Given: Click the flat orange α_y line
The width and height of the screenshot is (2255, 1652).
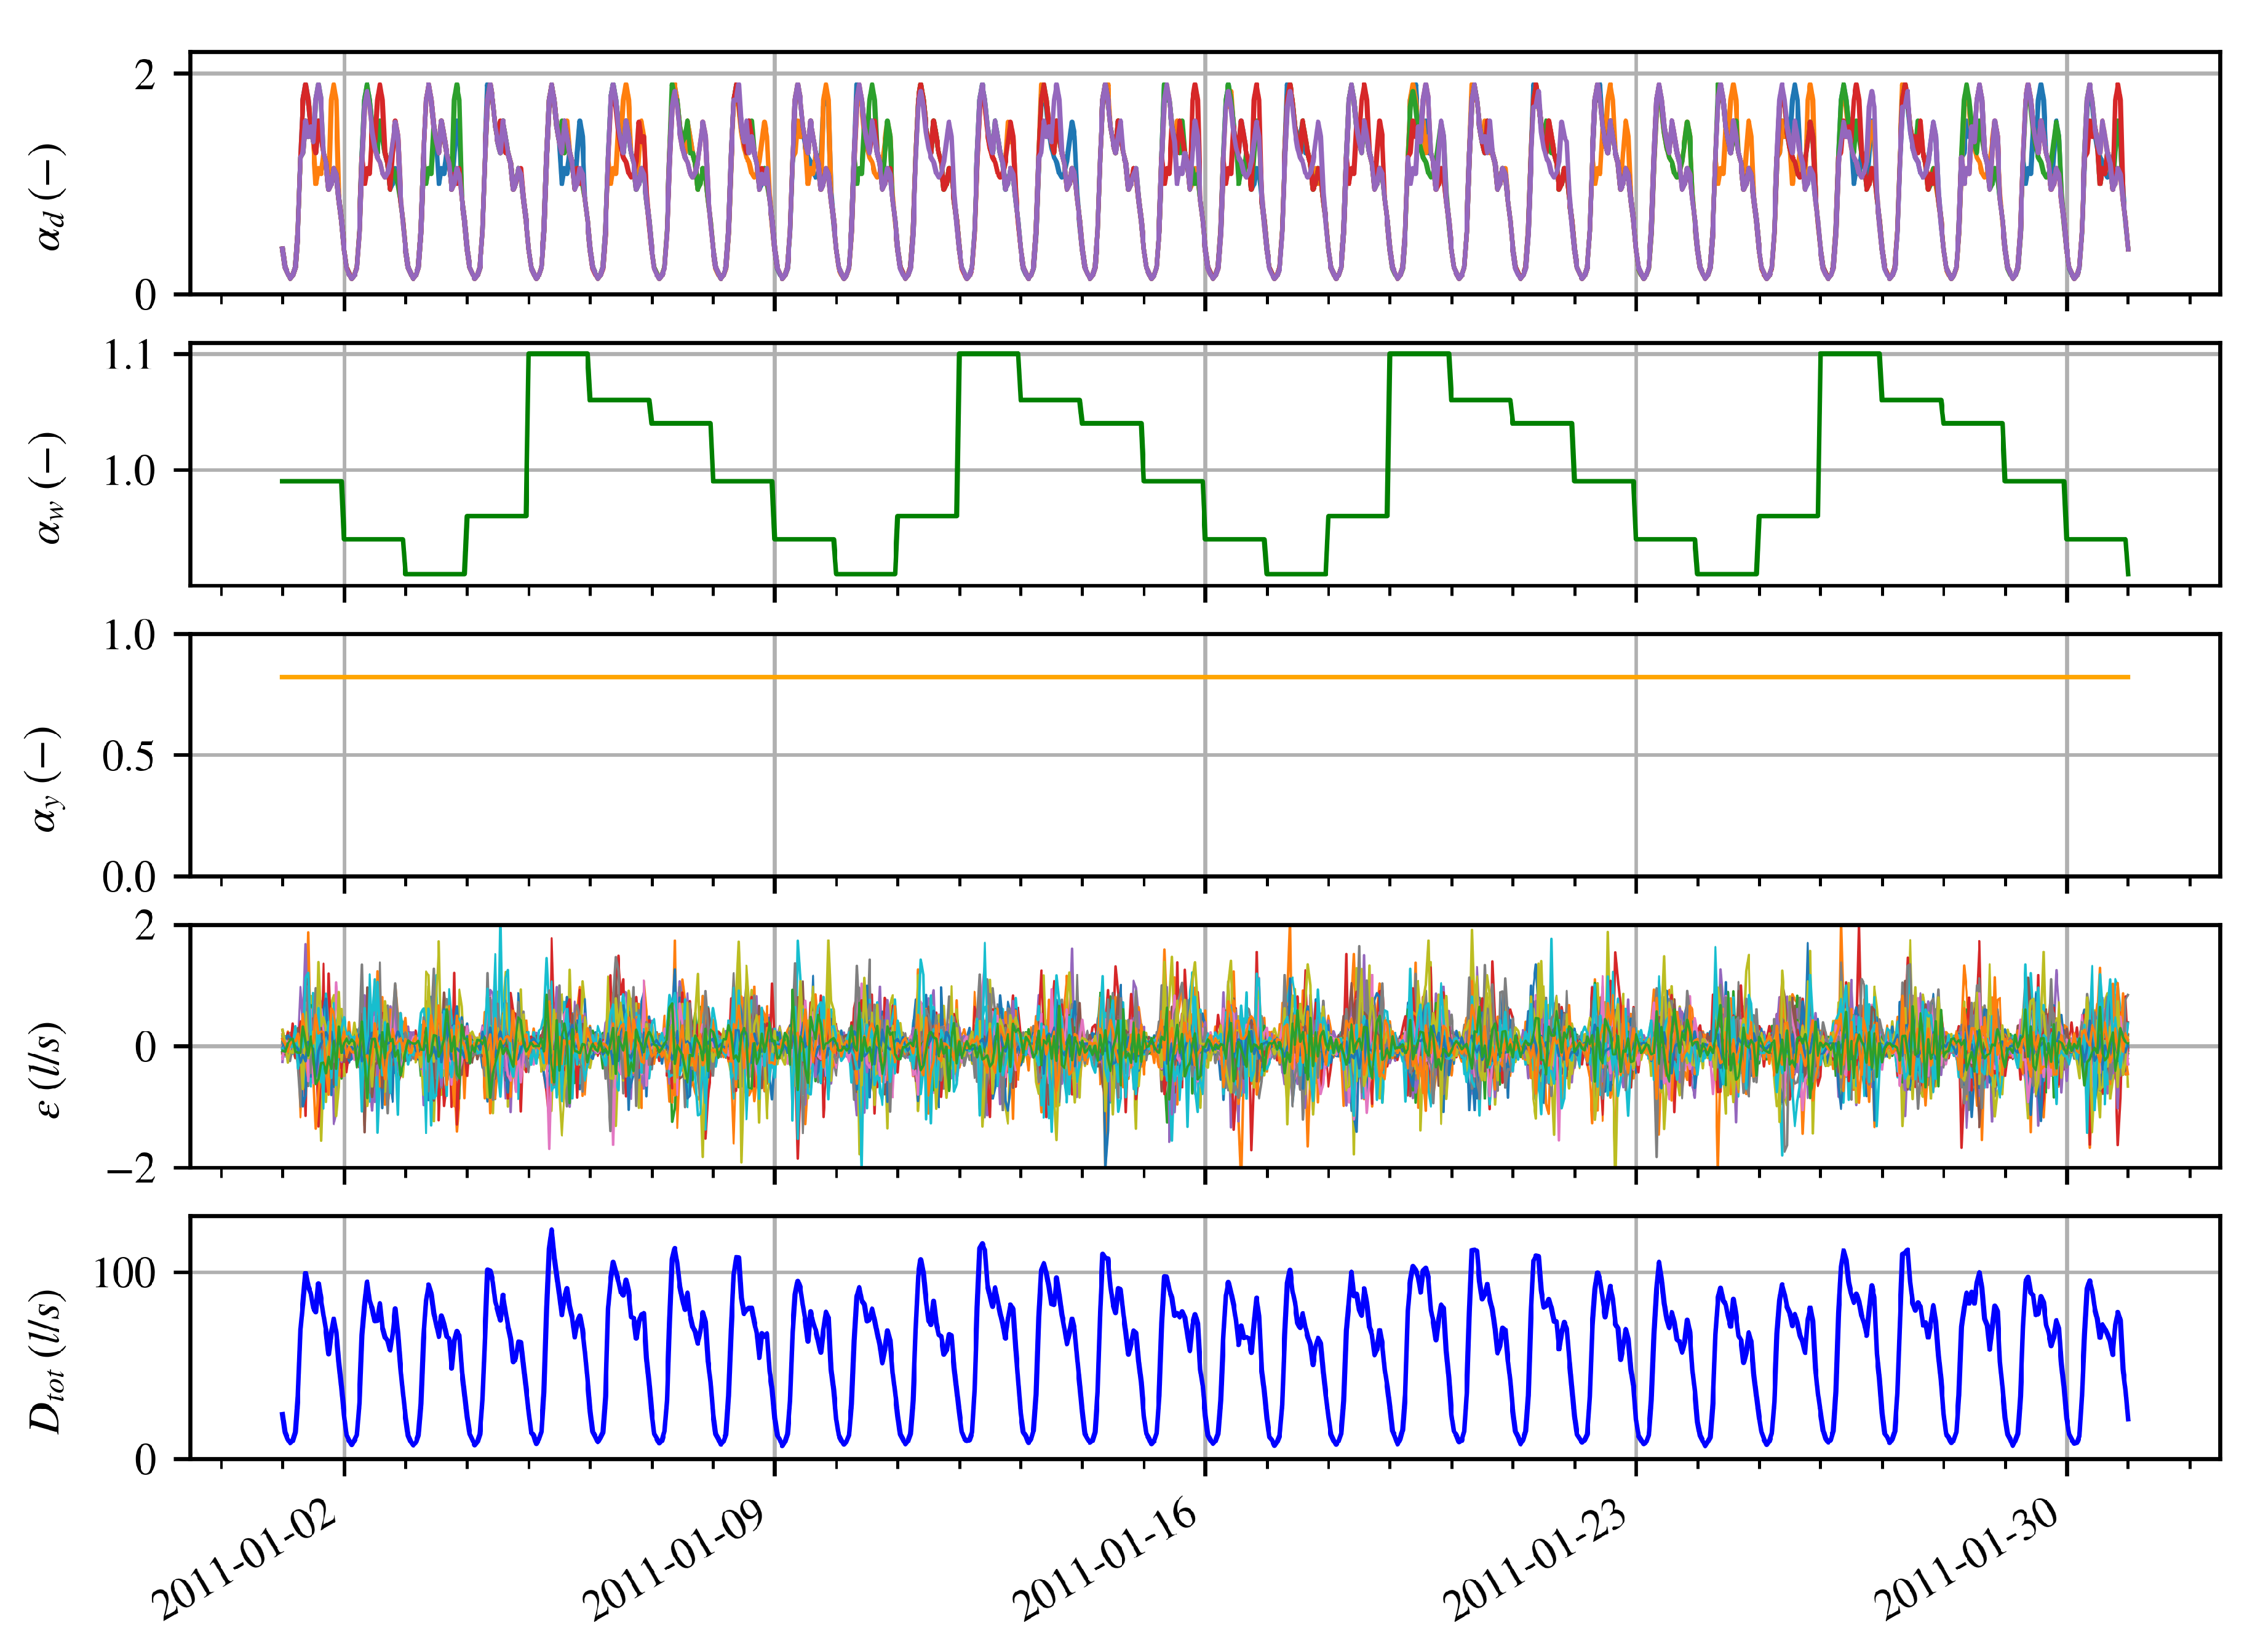Looking at the screenshot, I should coord(1000,677).
